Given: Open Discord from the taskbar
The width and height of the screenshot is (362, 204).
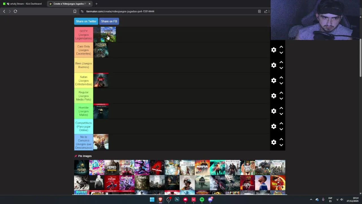Looking at the screenshot, I should [210, 199].
